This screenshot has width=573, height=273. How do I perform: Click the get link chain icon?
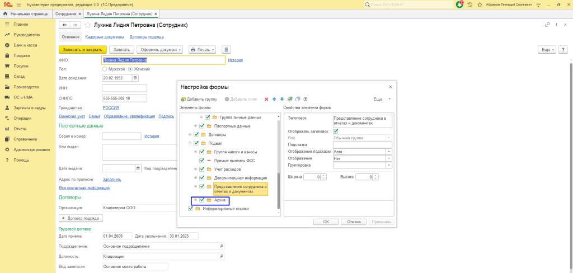click(547, 25)
